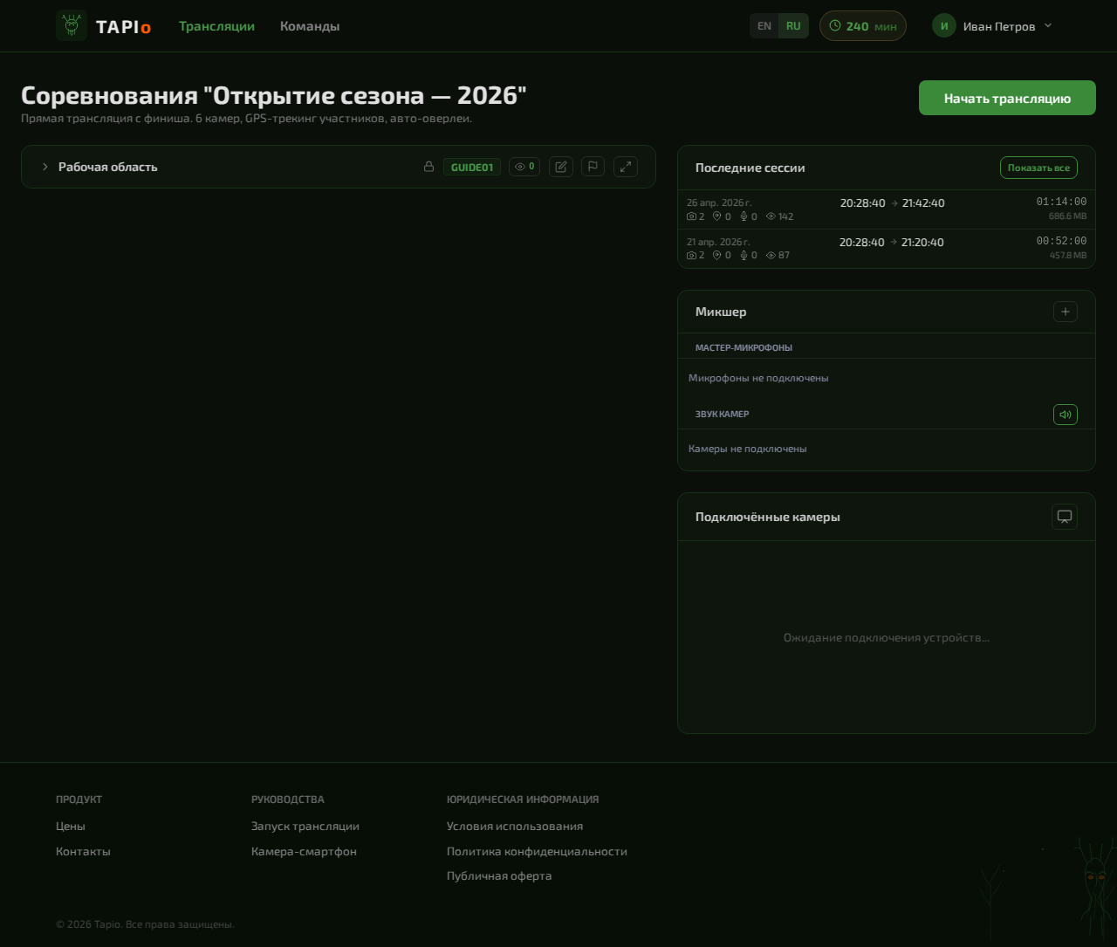Screen dimensions: 1117x947
Task: Open the session dated 21 апр. 2026 г.
Action: coord(887,249)
